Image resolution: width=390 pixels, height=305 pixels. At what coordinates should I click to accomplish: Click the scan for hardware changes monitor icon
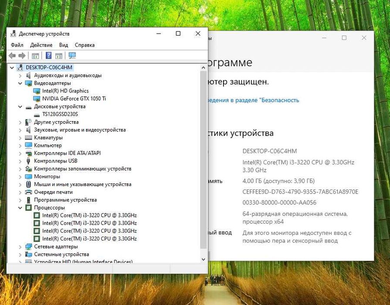coord(72,55)
